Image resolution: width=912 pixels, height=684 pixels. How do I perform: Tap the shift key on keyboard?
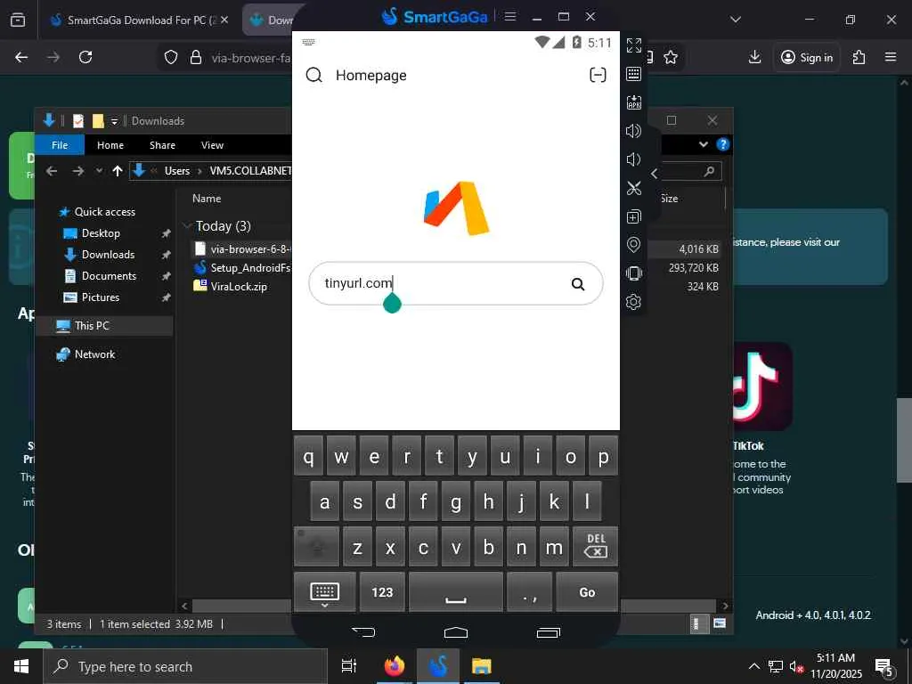316,546
